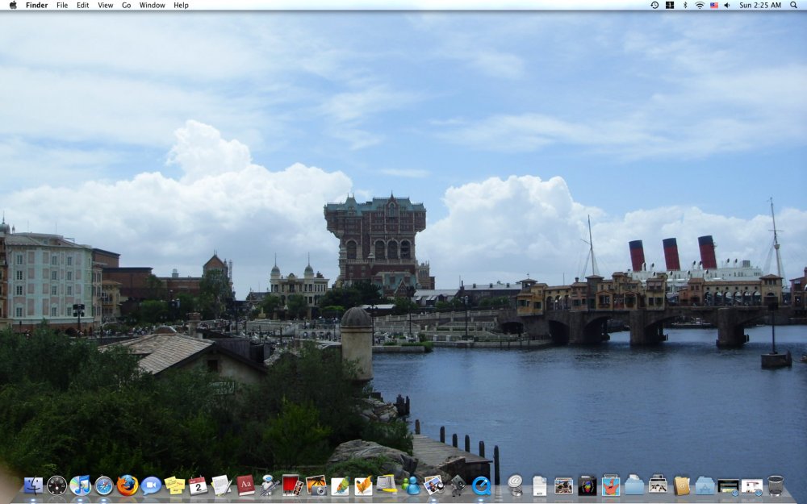Open Finder from the dock
The image size is (807, 504).
click(x=33, y=485)
